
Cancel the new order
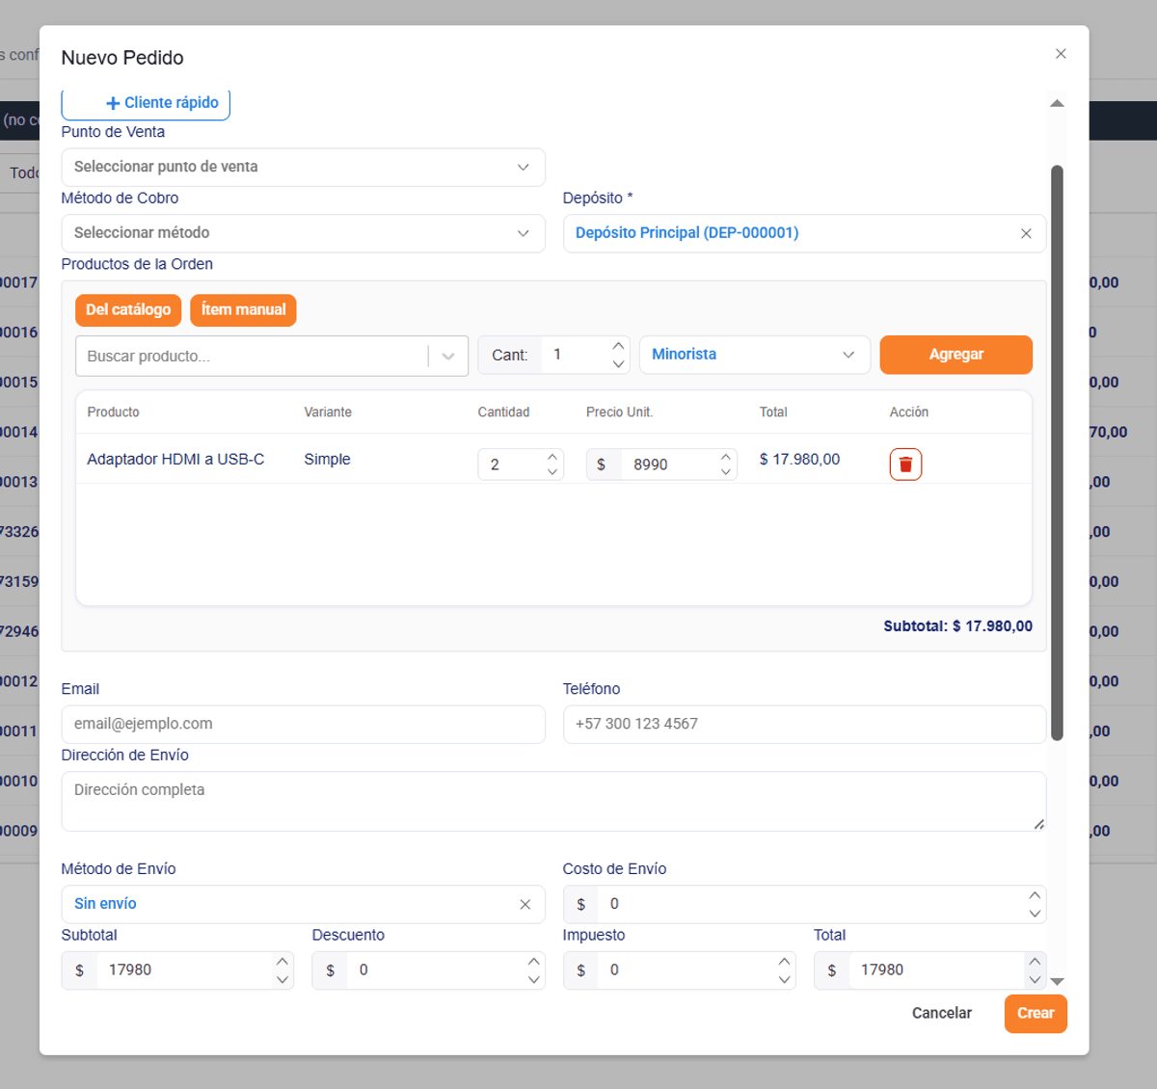click(x=942, y=1013)
